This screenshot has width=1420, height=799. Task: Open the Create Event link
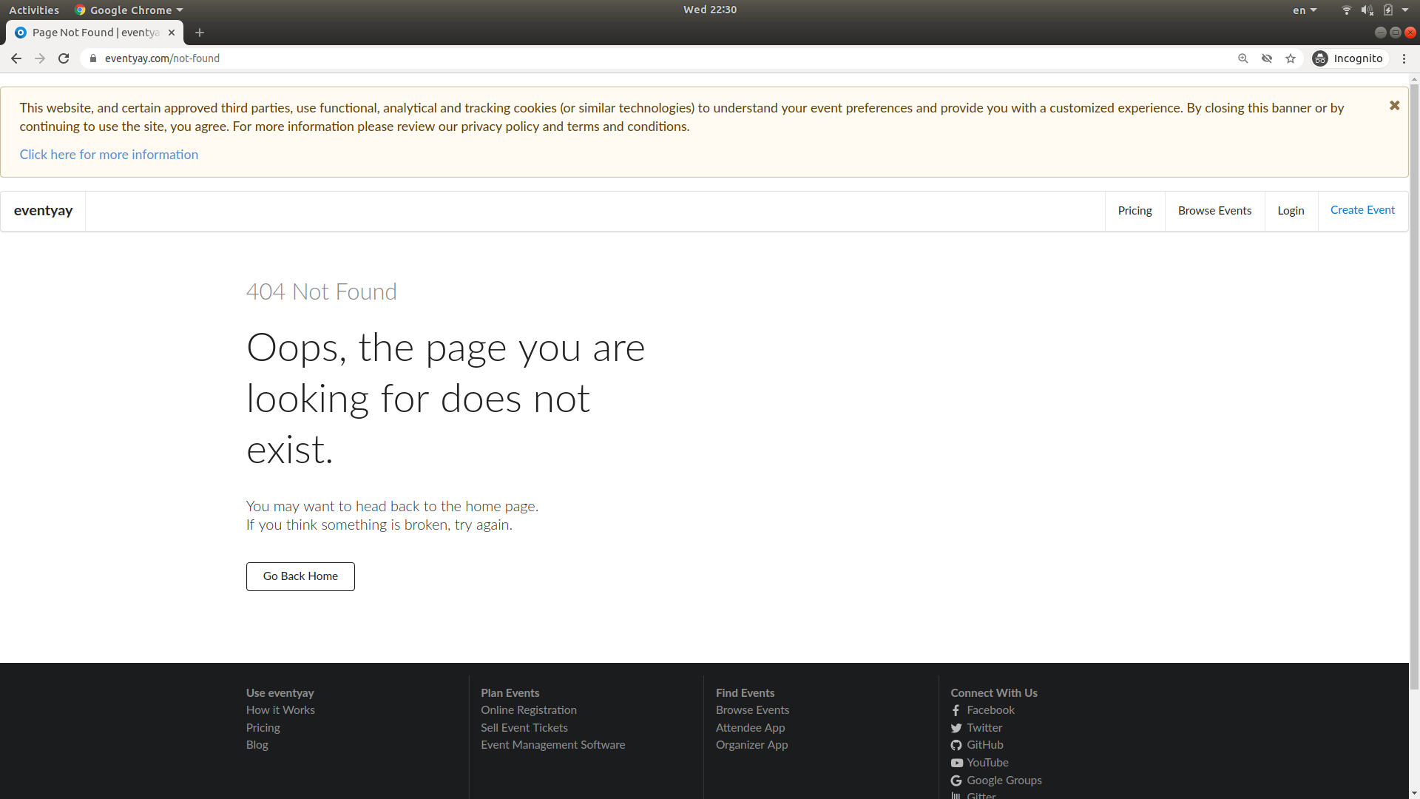coord(1363,210)
